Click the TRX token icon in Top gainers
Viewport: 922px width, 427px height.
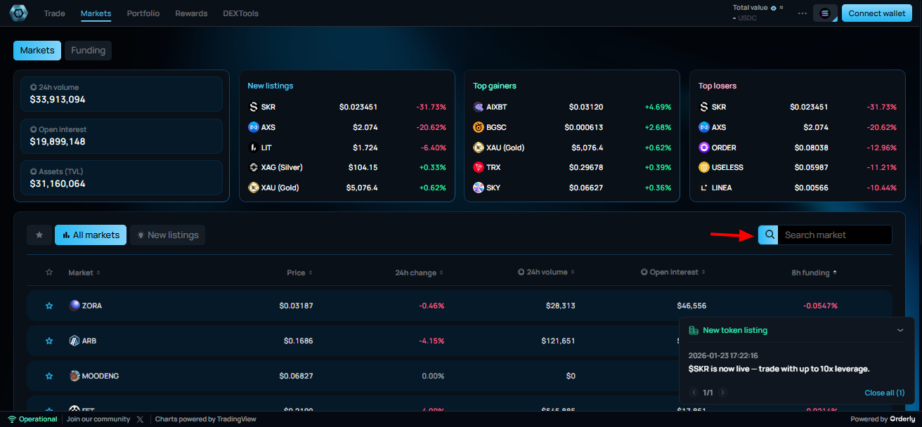point(479,168)
